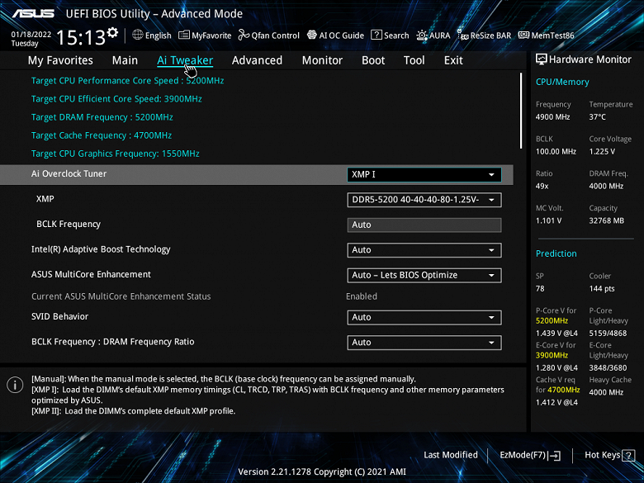This screenshot has width=644, height=483.
Task: Click the Prediction heading
Action: click(556, 253)
